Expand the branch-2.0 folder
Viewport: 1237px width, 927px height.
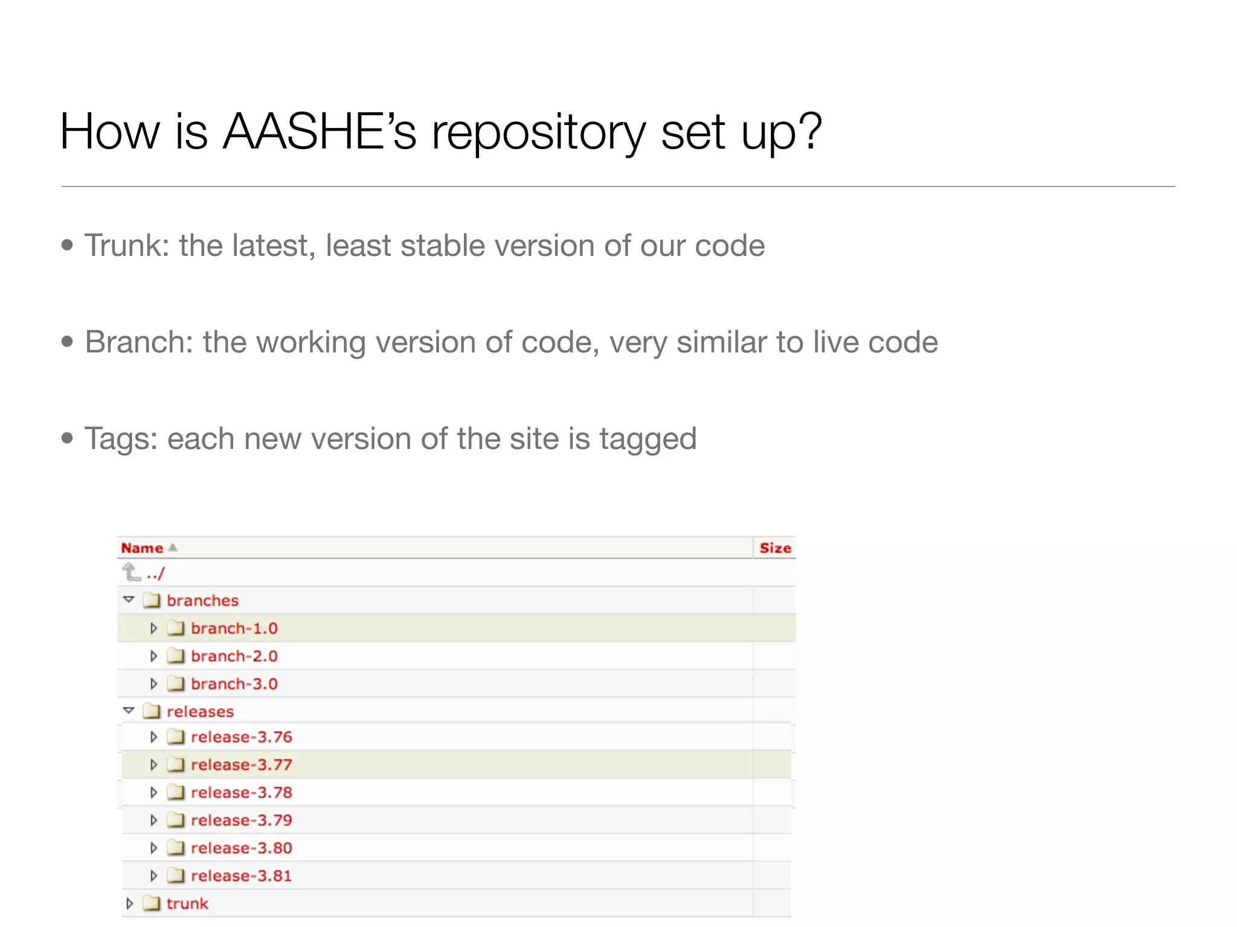tap(153, 656)
